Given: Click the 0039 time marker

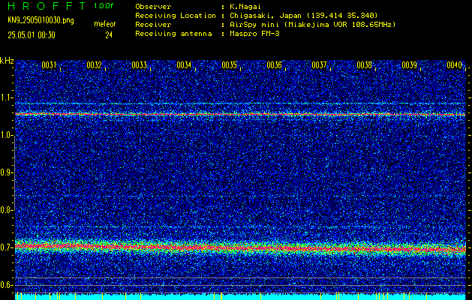Looking at the screenshot, I should [x=409, y=65].
